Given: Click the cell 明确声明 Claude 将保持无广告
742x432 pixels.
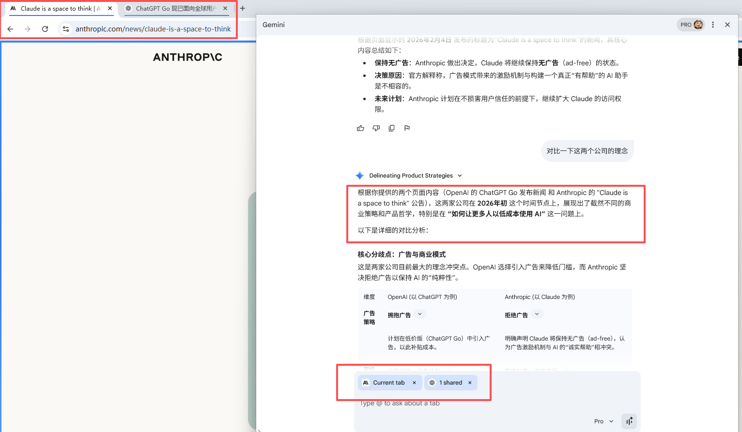Looking at the screenshot, I should (x=565, y=343).
